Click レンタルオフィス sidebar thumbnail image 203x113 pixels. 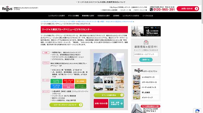(136, 77)
